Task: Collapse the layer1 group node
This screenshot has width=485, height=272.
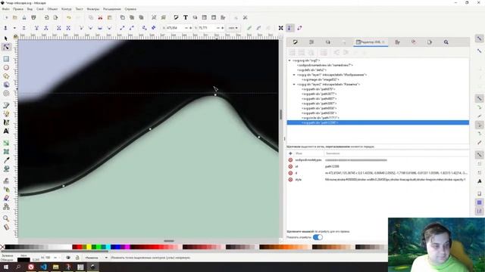Action: (294, 75)
